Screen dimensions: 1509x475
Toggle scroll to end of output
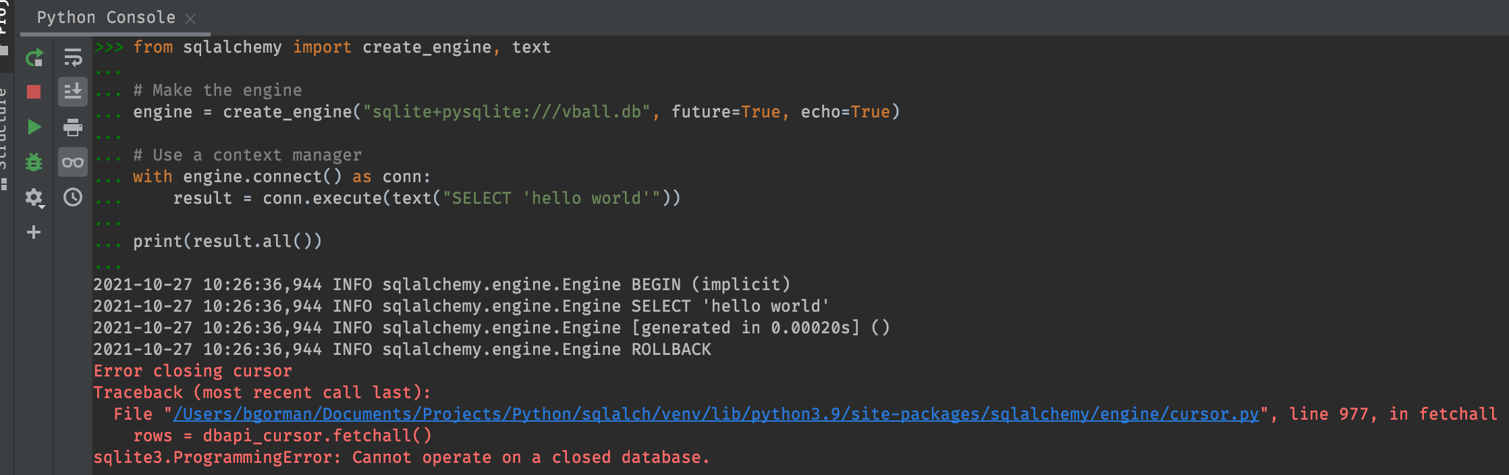tap(72, 92)
